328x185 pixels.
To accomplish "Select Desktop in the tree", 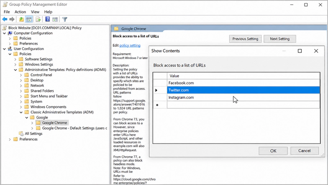I will (37, 80).
